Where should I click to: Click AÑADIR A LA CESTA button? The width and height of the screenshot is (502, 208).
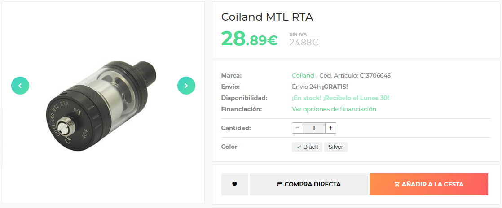coord(428,184)
